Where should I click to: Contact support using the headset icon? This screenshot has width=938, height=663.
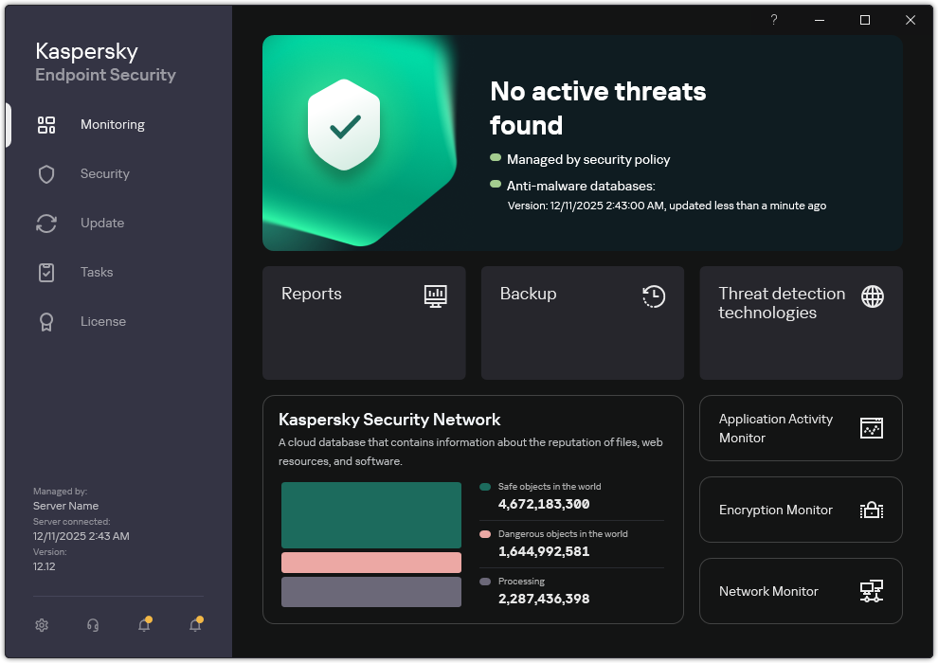(92, 625)
